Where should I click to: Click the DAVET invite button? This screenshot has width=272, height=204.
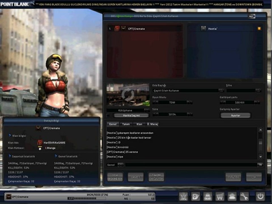pos(135,177)
